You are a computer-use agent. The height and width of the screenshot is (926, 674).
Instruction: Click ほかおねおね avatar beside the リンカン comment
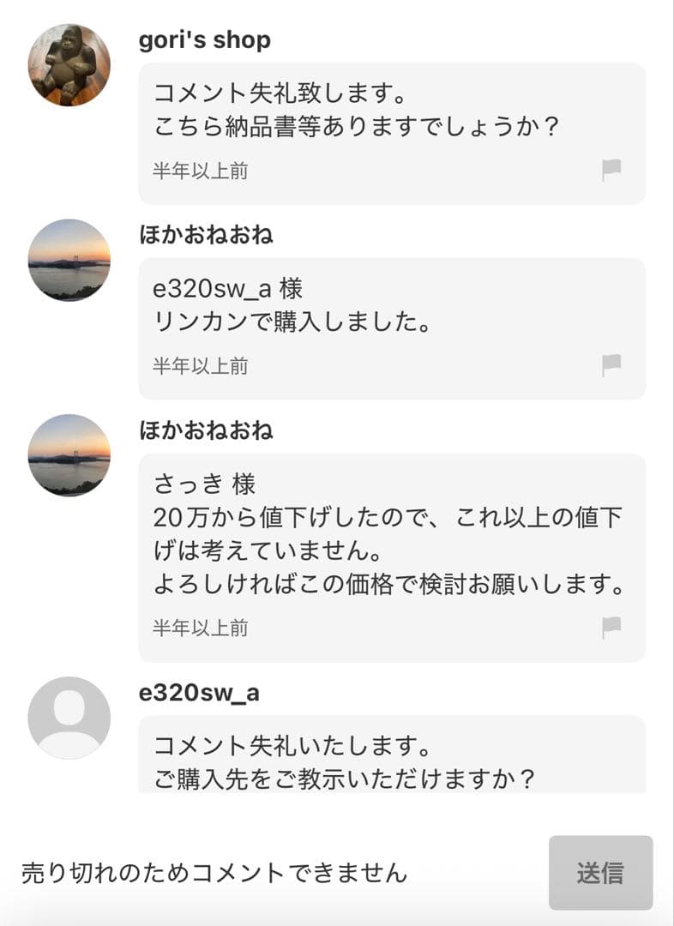pos(69,260)
